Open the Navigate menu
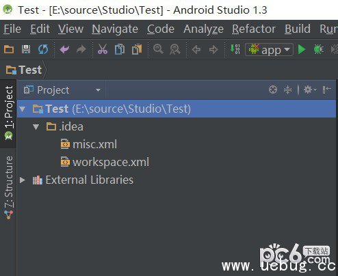The width and height of the screenshot is (338, 276). (115, 29)
